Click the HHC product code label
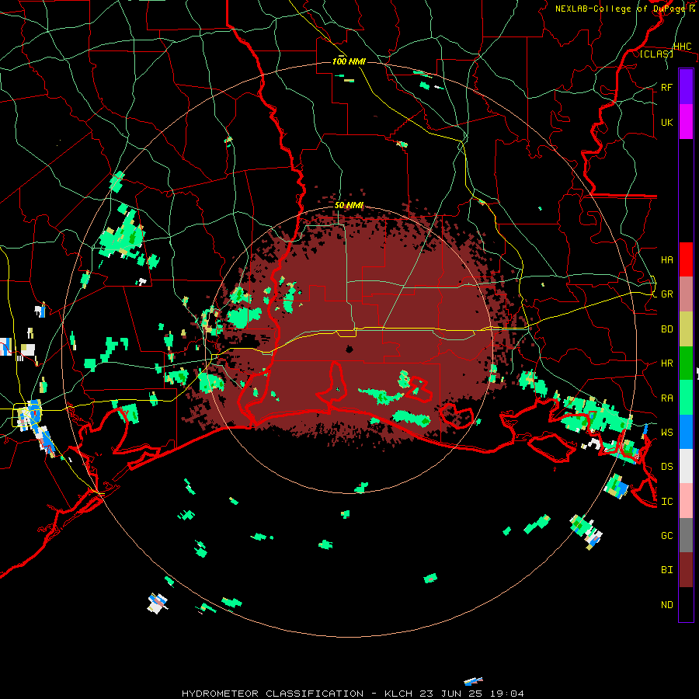This screenshot has width=699, height=699. [682, 47]
